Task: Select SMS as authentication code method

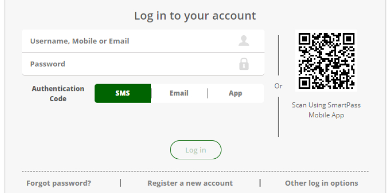Action: click(123, 93)
